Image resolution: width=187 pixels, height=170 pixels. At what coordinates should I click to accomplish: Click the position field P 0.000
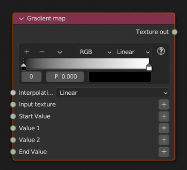point(65,77)
